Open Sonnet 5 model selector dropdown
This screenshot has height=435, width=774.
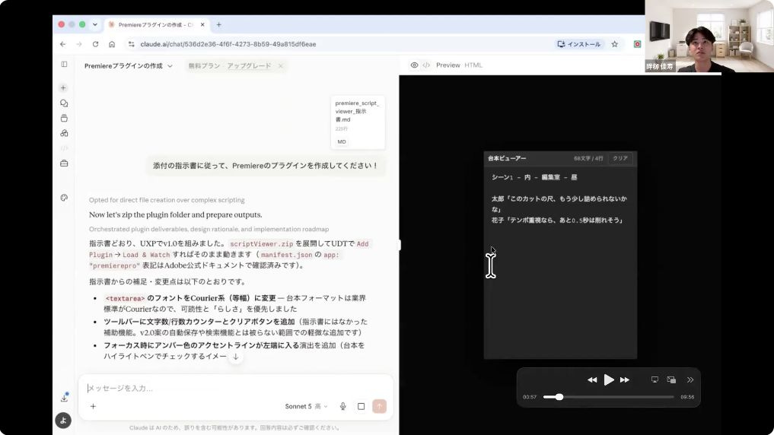[x=306, y=406]
